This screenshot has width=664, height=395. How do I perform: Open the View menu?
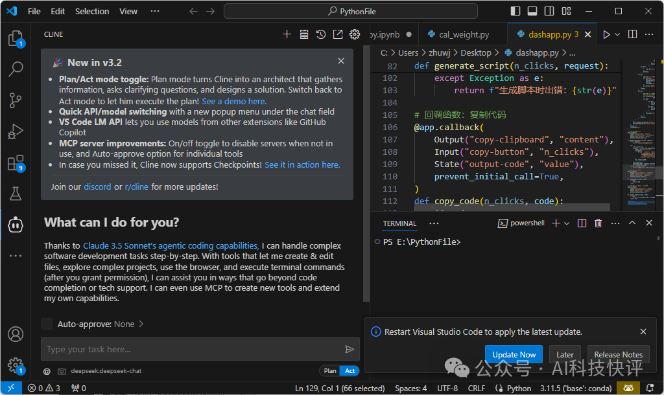[128, 12]
